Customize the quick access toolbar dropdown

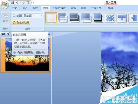click(x=34, y=3)
